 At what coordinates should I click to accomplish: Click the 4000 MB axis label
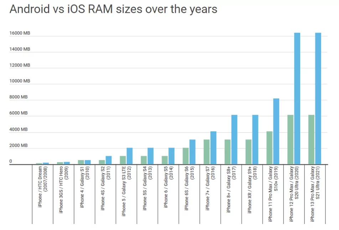pos(19,129)
